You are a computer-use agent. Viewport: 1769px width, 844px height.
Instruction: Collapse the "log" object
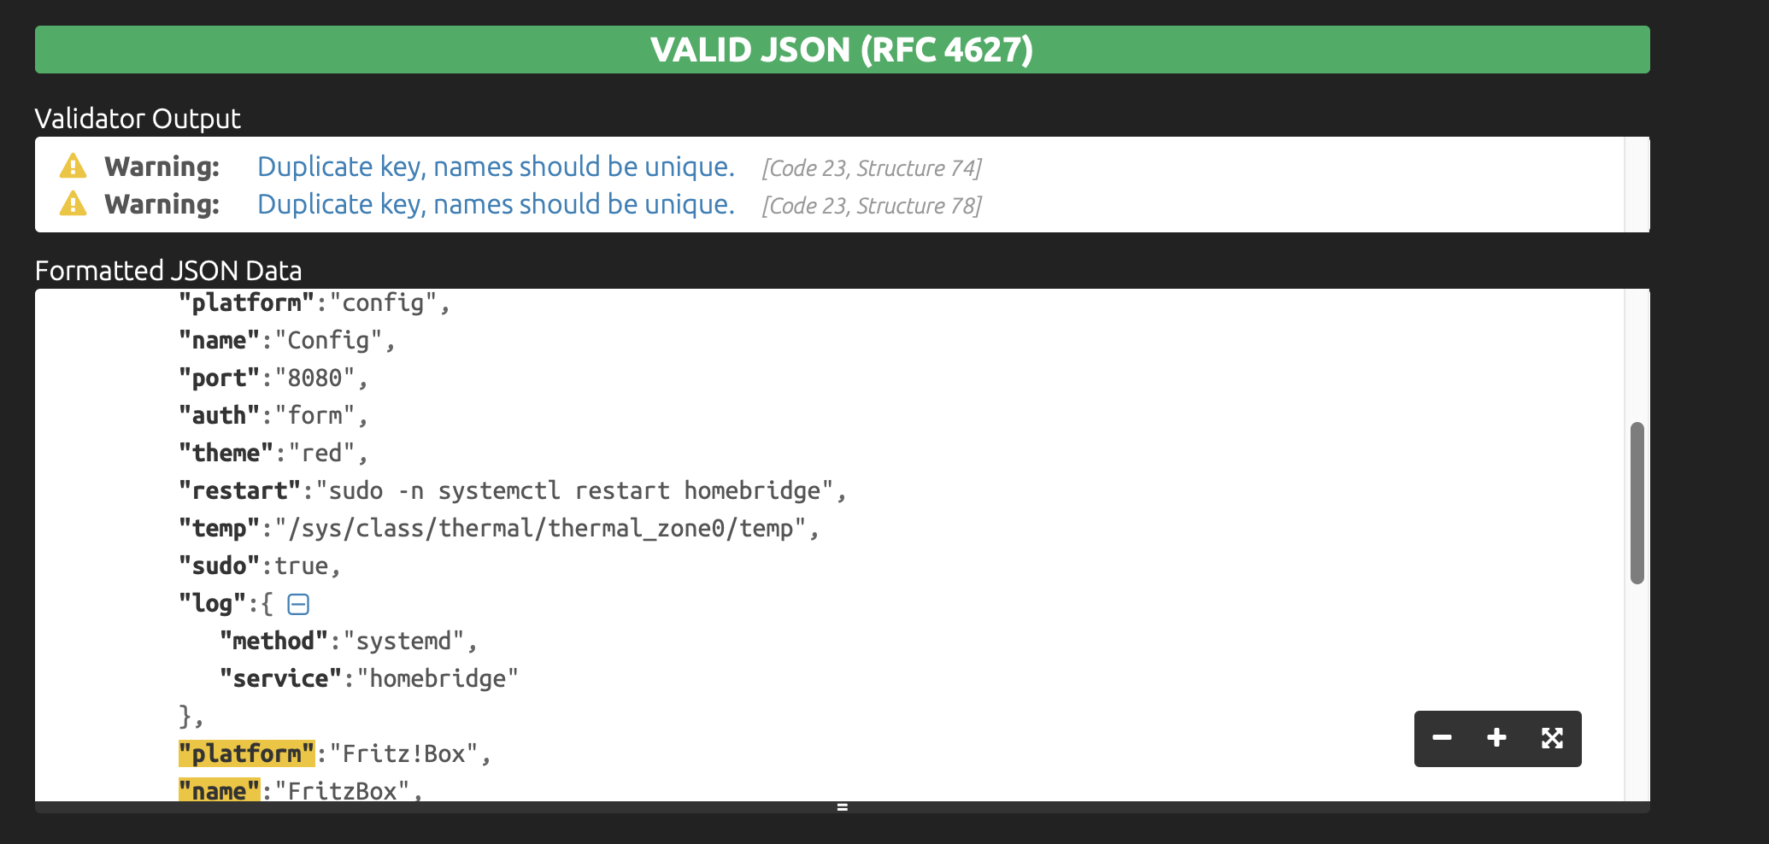tap(298, 605)
